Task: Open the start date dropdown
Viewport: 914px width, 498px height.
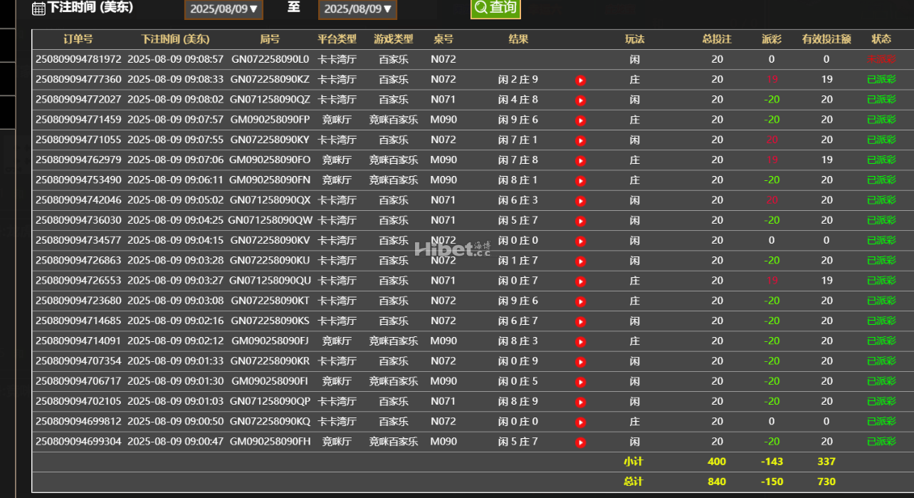Action: pyautogui.click(x=224, y=9)
